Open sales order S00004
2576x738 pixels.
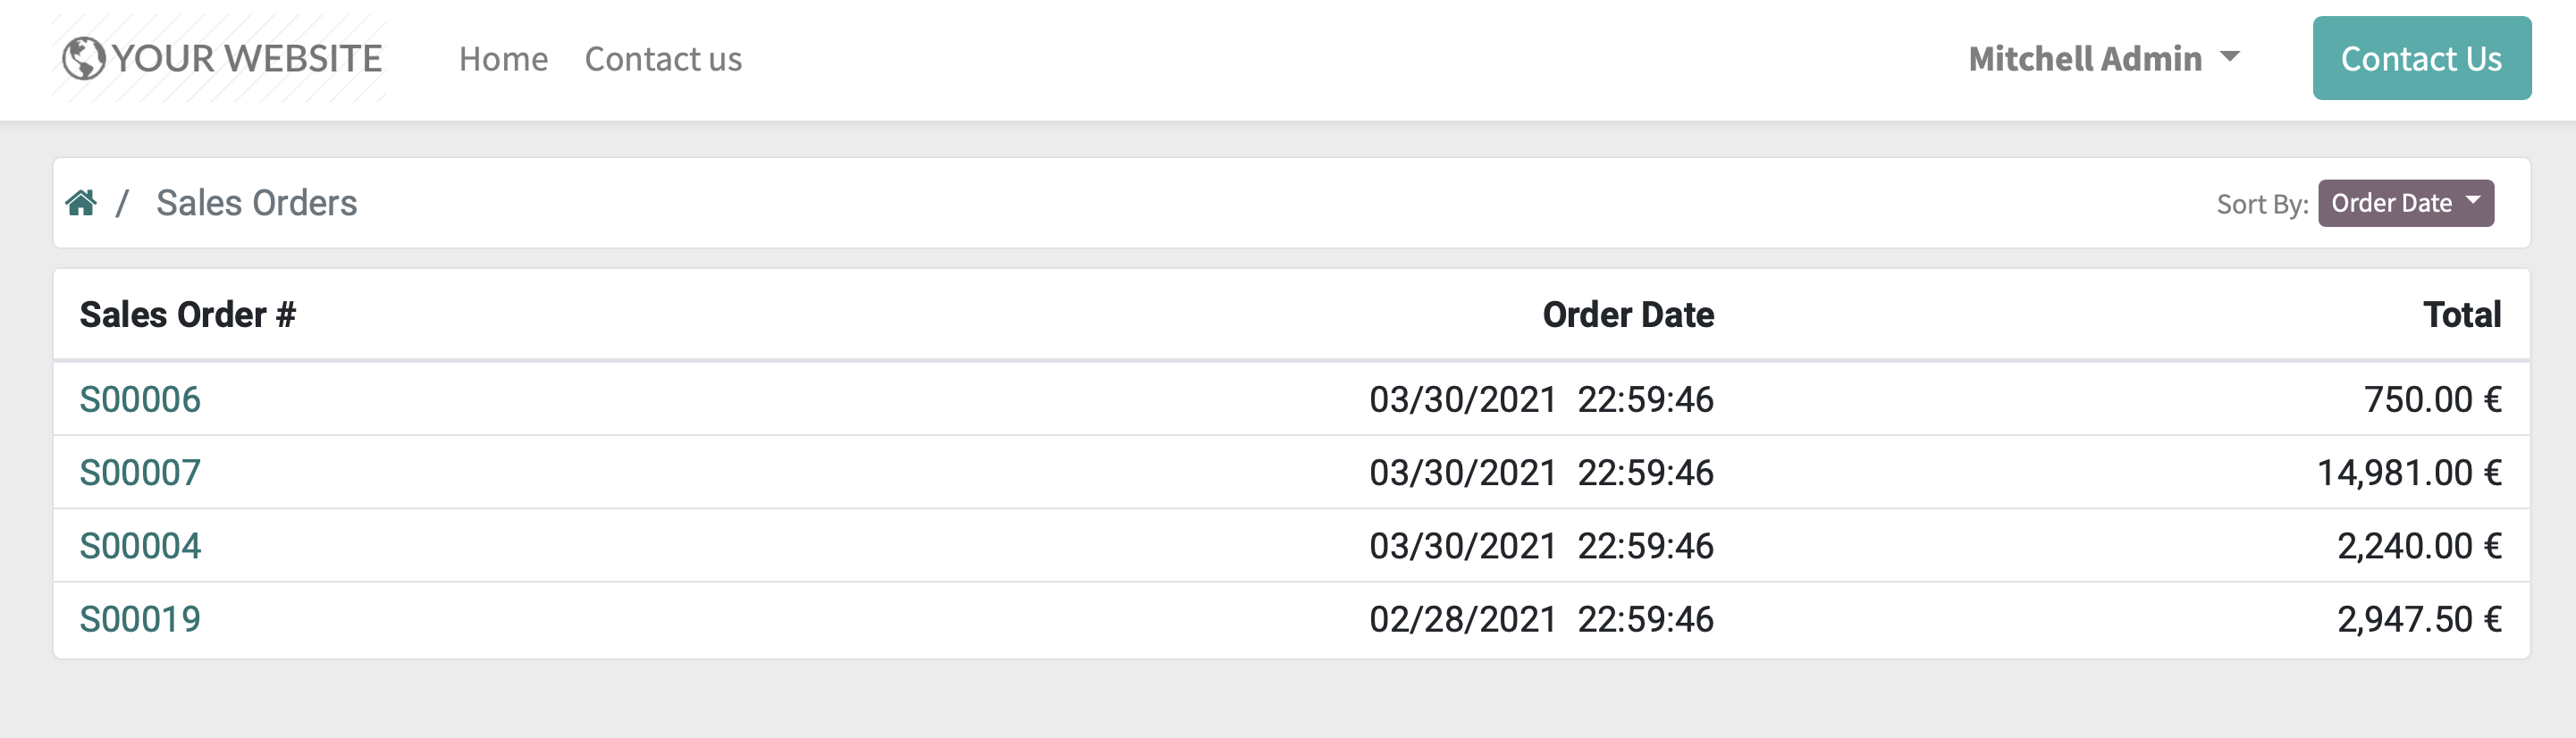coord(140,546)
